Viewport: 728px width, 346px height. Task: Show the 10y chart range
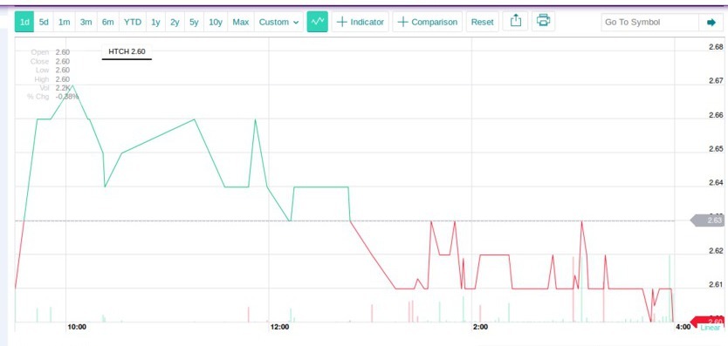(216, 22)
